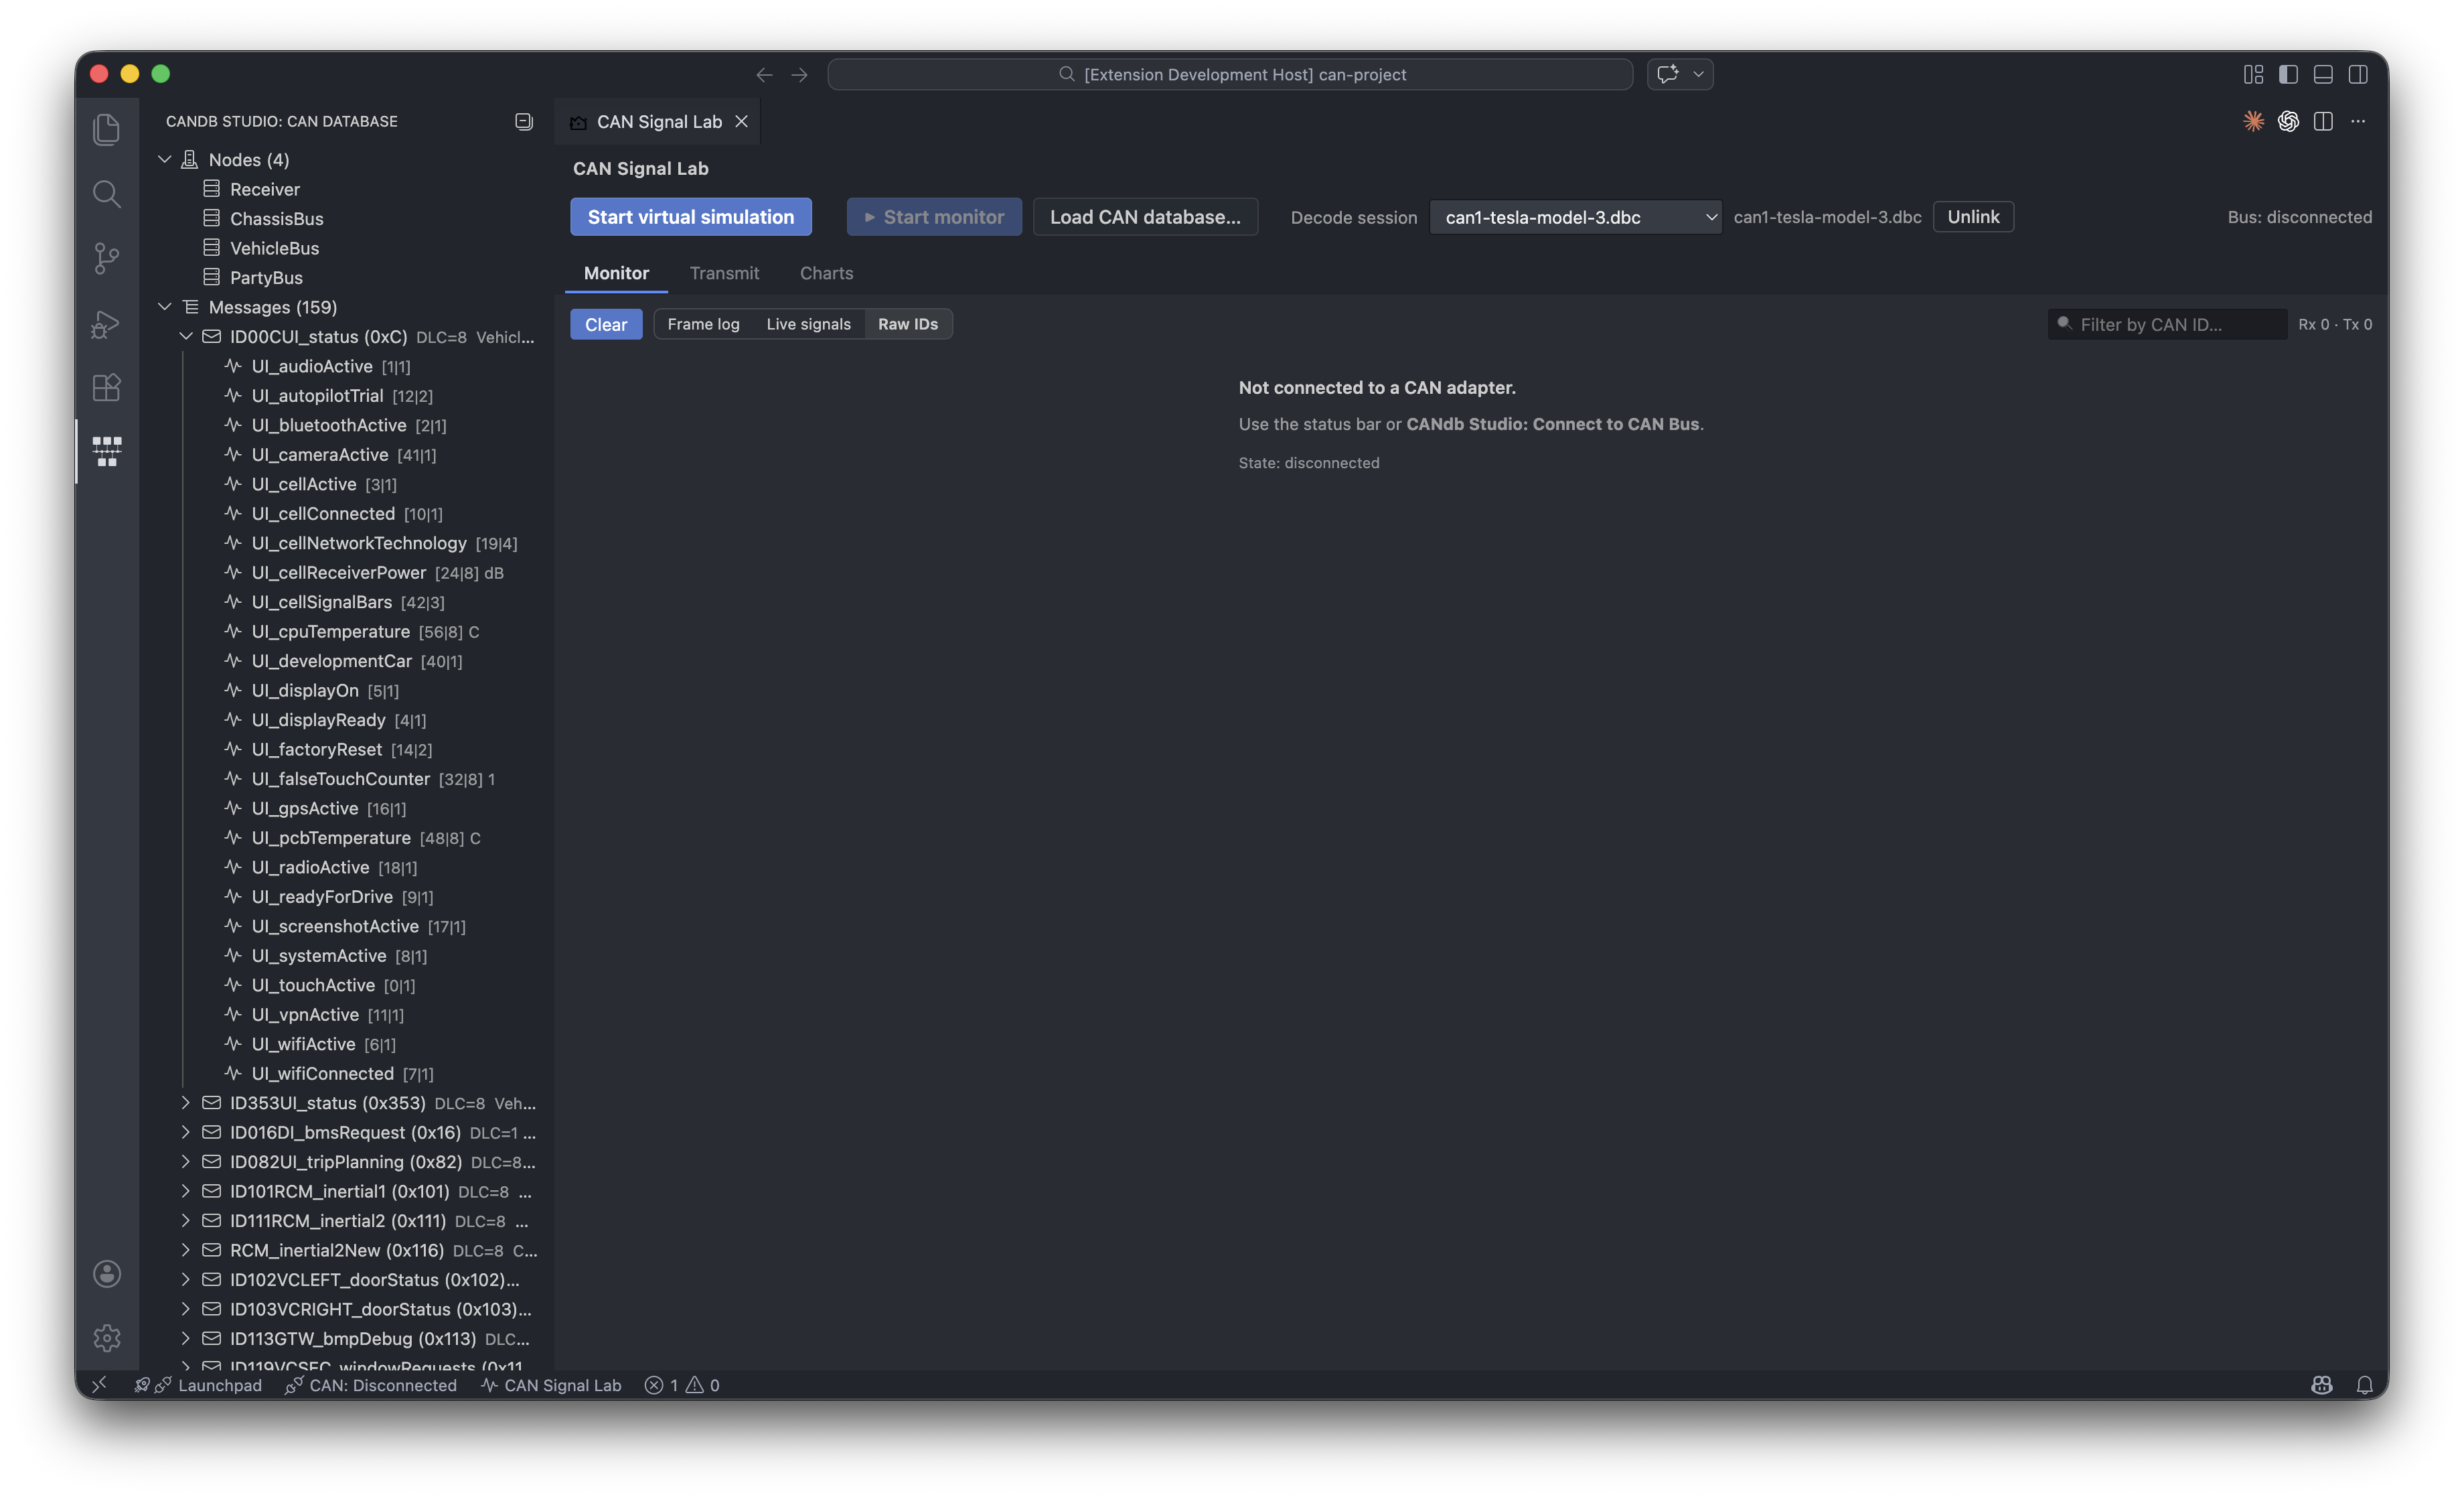Open the CANdb Studio activity bar icon
Viewport: 2464px width, 1499px height.
(x=107, y=450)
